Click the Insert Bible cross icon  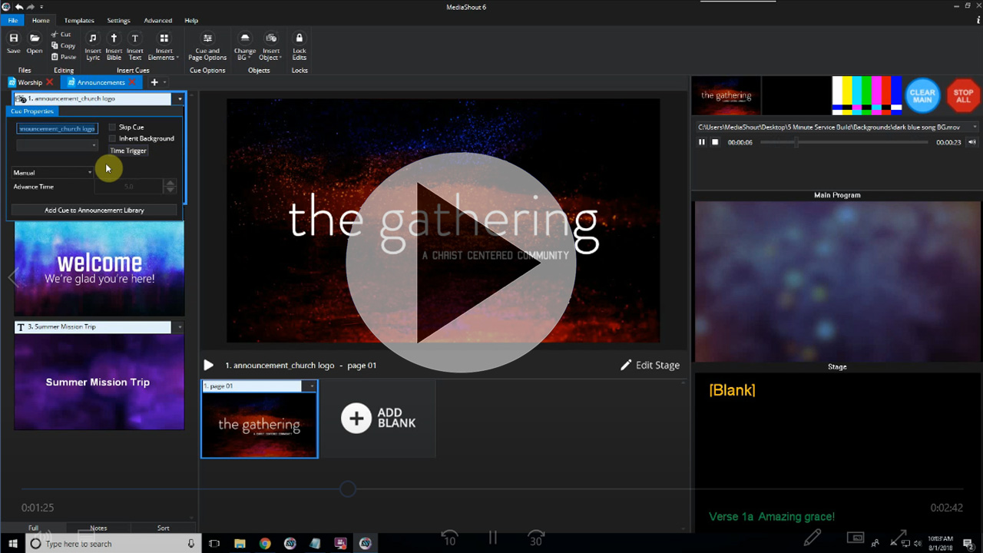114,38
